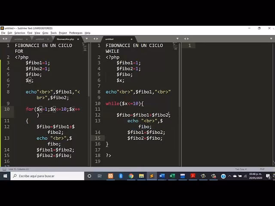Screen dimensions: 275x206
Task: Open the XAMPP icon in the taskbar
Action: (x=110, y=176)
